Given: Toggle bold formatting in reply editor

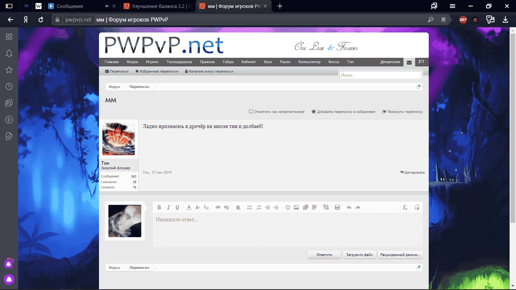Looking at the screenshot, I should [x=159, y=207].
